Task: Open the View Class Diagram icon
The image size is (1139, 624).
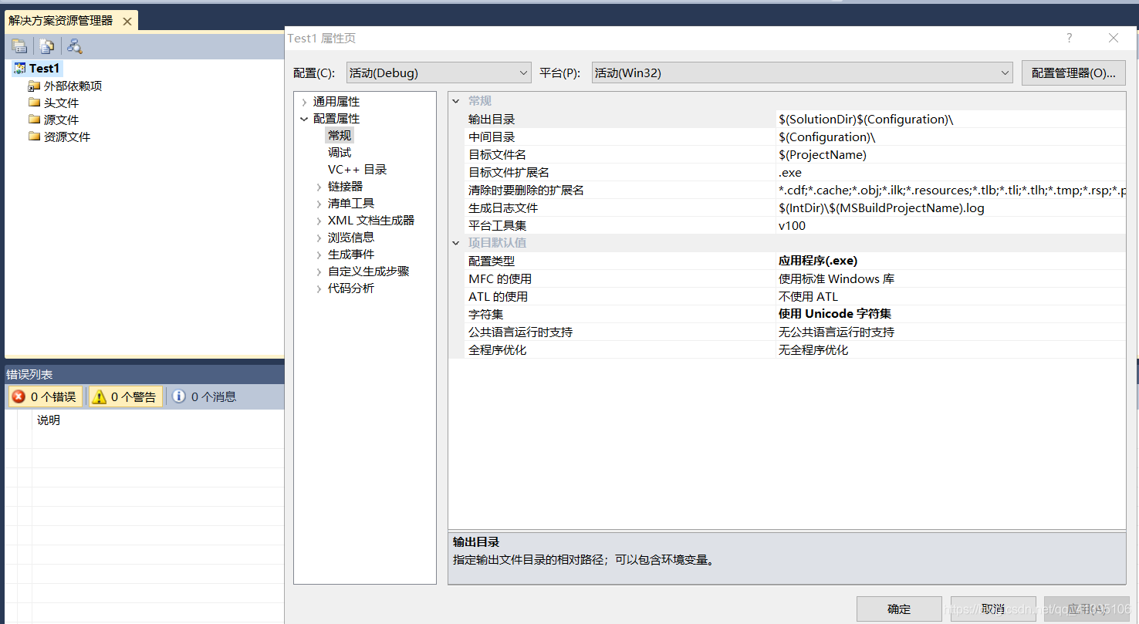Action: (74, 46)
